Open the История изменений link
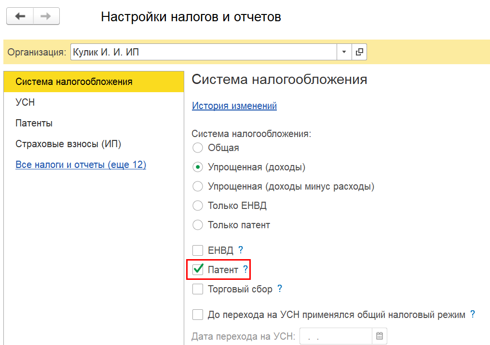Image resolution: width=490 pixels, height=345 pixels. click(x=234, y=106)
